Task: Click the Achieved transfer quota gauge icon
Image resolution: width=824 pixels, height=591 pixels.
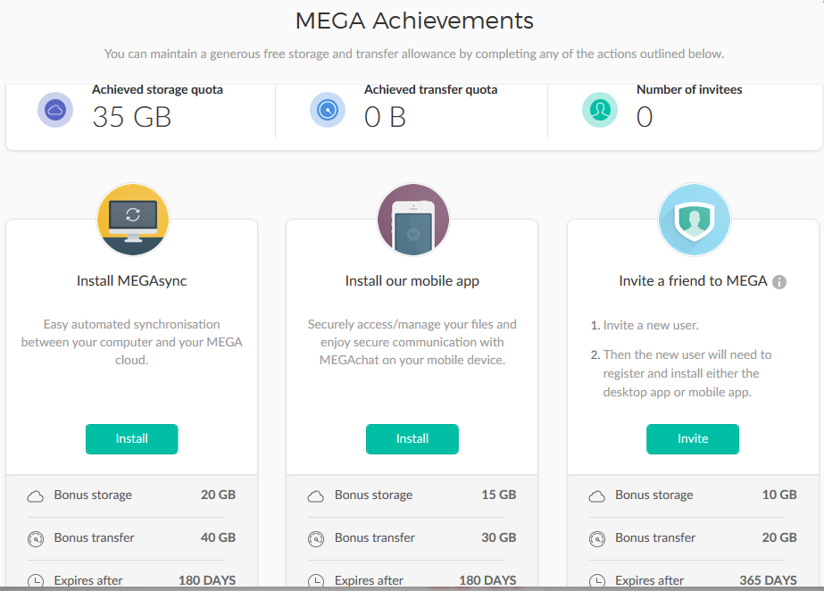Action: [328, 110]
